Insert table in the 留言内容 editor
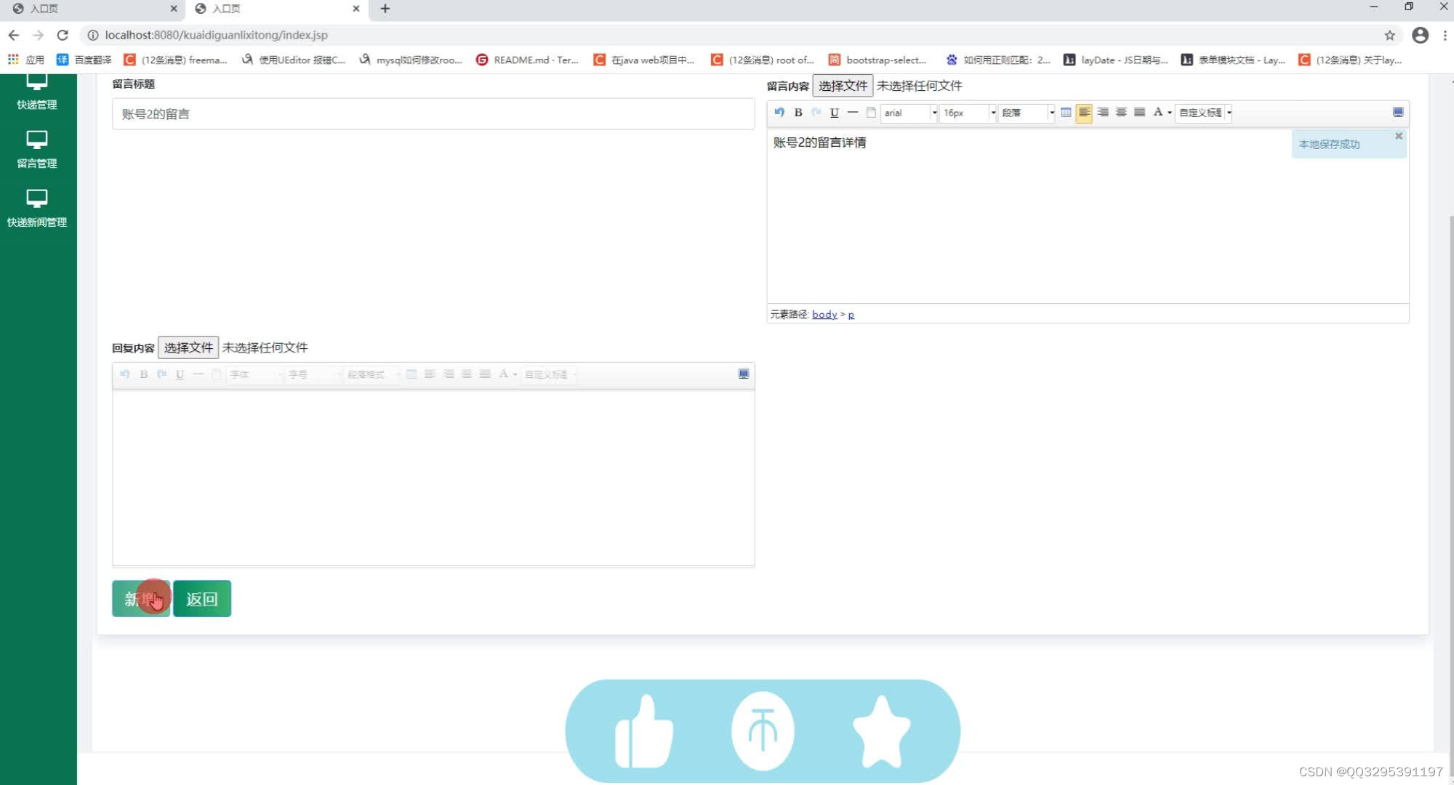This screenshot has height=785, width=1454. point(1066,112)
